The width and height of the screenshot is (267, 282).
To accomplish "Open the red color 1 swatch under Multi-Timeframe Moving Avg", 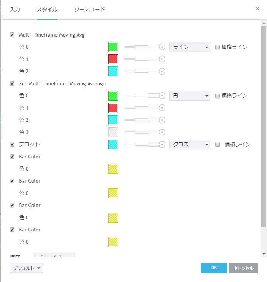I will [x=113, y=59].
